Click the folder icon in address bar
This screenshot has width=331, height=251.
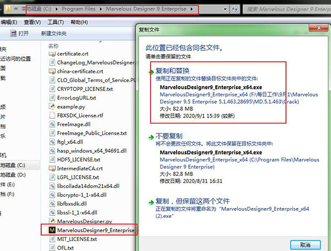click(8, 9)
